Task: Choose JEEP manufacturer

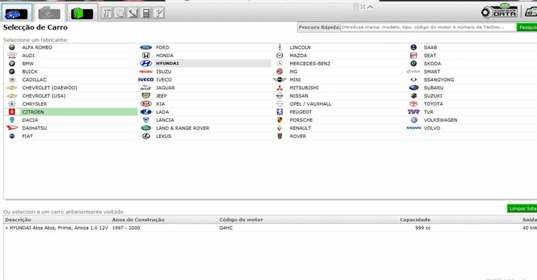Action: pos(161,96)
